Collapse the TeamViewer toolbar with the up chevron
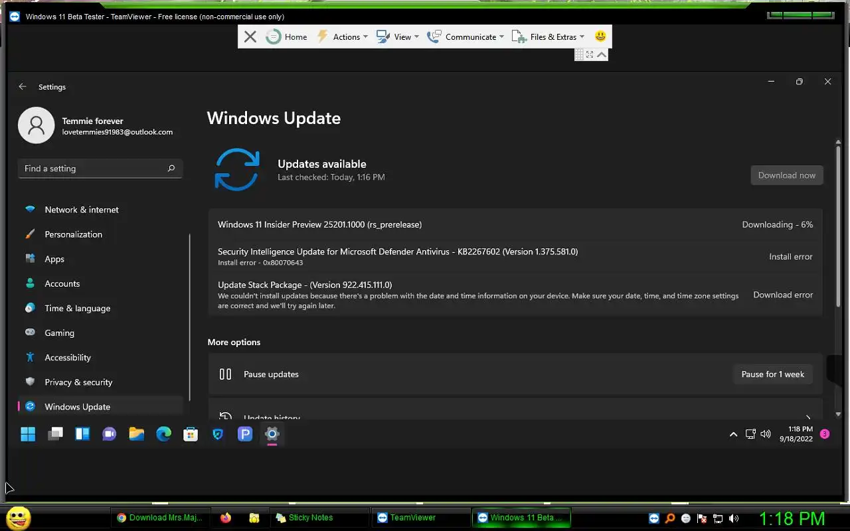Image resolution: width=850 pixels, height=531 pixels. tap(602, 54)
